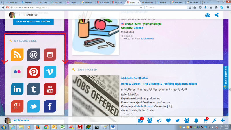Open messages envelope with 16 notifications
Viewport: 231px width, 130px height.
click(140, 121)
